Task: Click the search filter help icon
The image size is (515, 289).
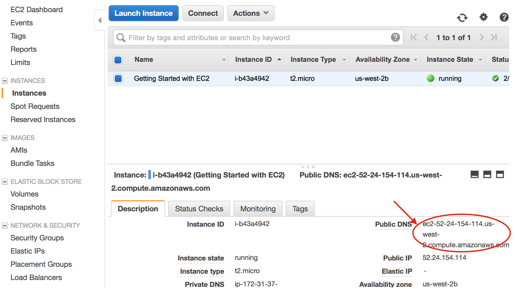Action: pyautogui.click(x=395, y=38)
